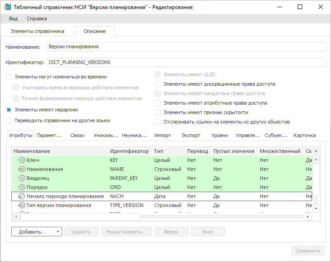Screen dimensions: 331x262
Task: Click icon beside Тип версии планирования
Action: (21, 205)
